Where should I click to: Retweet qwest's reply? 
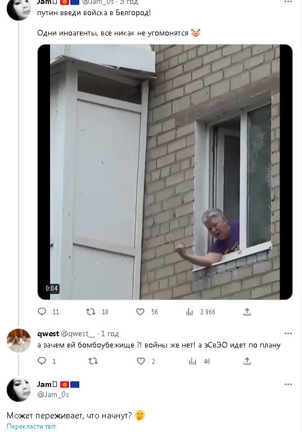point(93,361)
